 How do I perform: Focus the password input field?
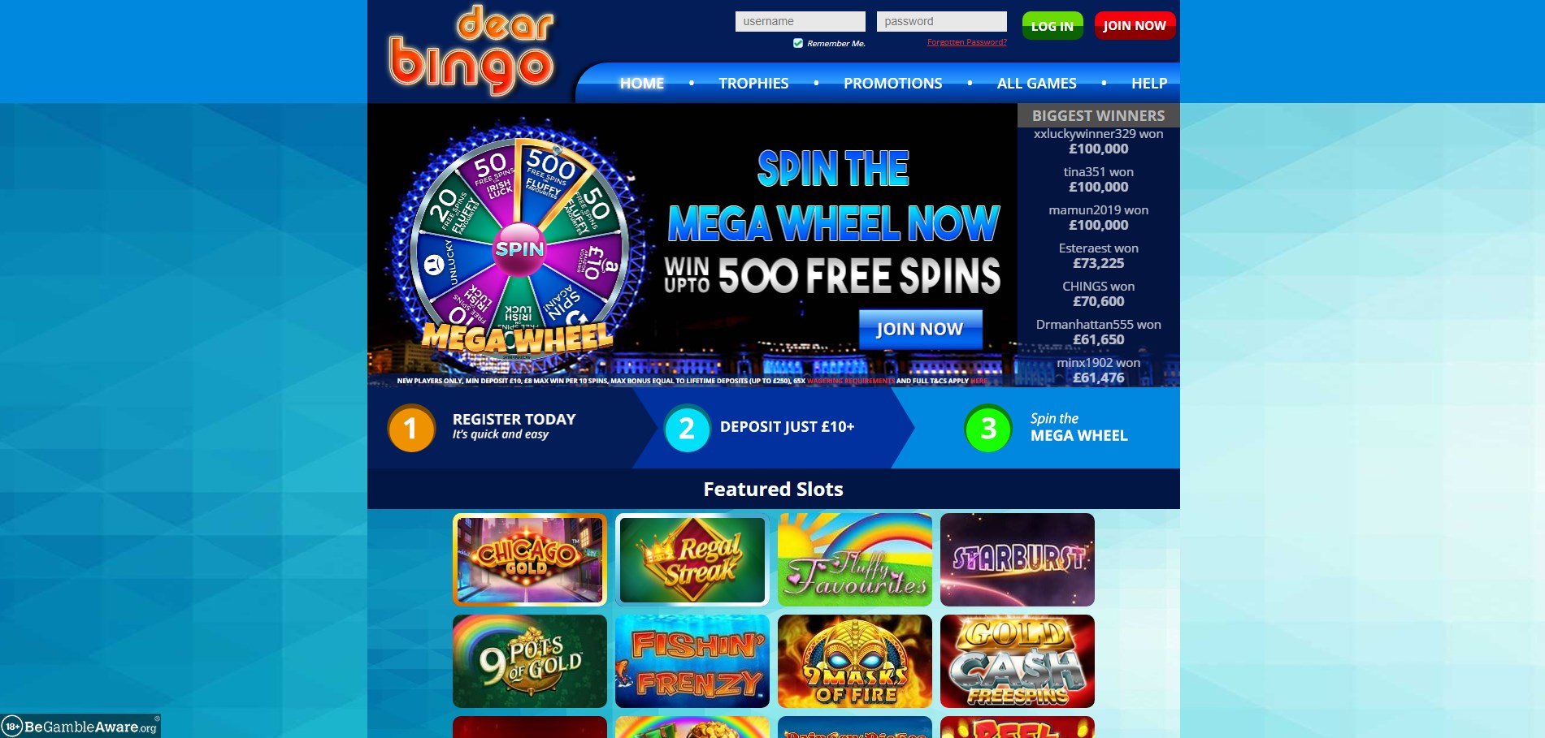pos(942,21)
